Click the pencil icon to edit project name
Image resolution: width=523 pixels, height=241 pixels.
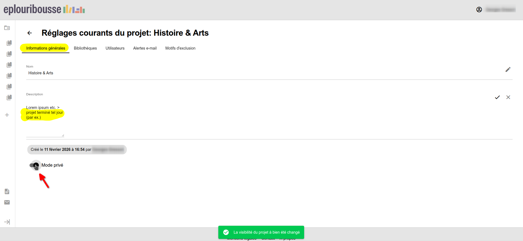pyautogui.click(x=508, y=70)
